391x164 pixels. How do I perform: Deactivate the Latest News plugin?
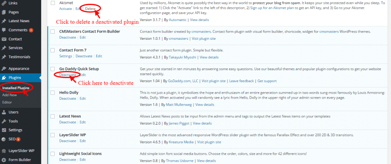click(x=68, y=122)
